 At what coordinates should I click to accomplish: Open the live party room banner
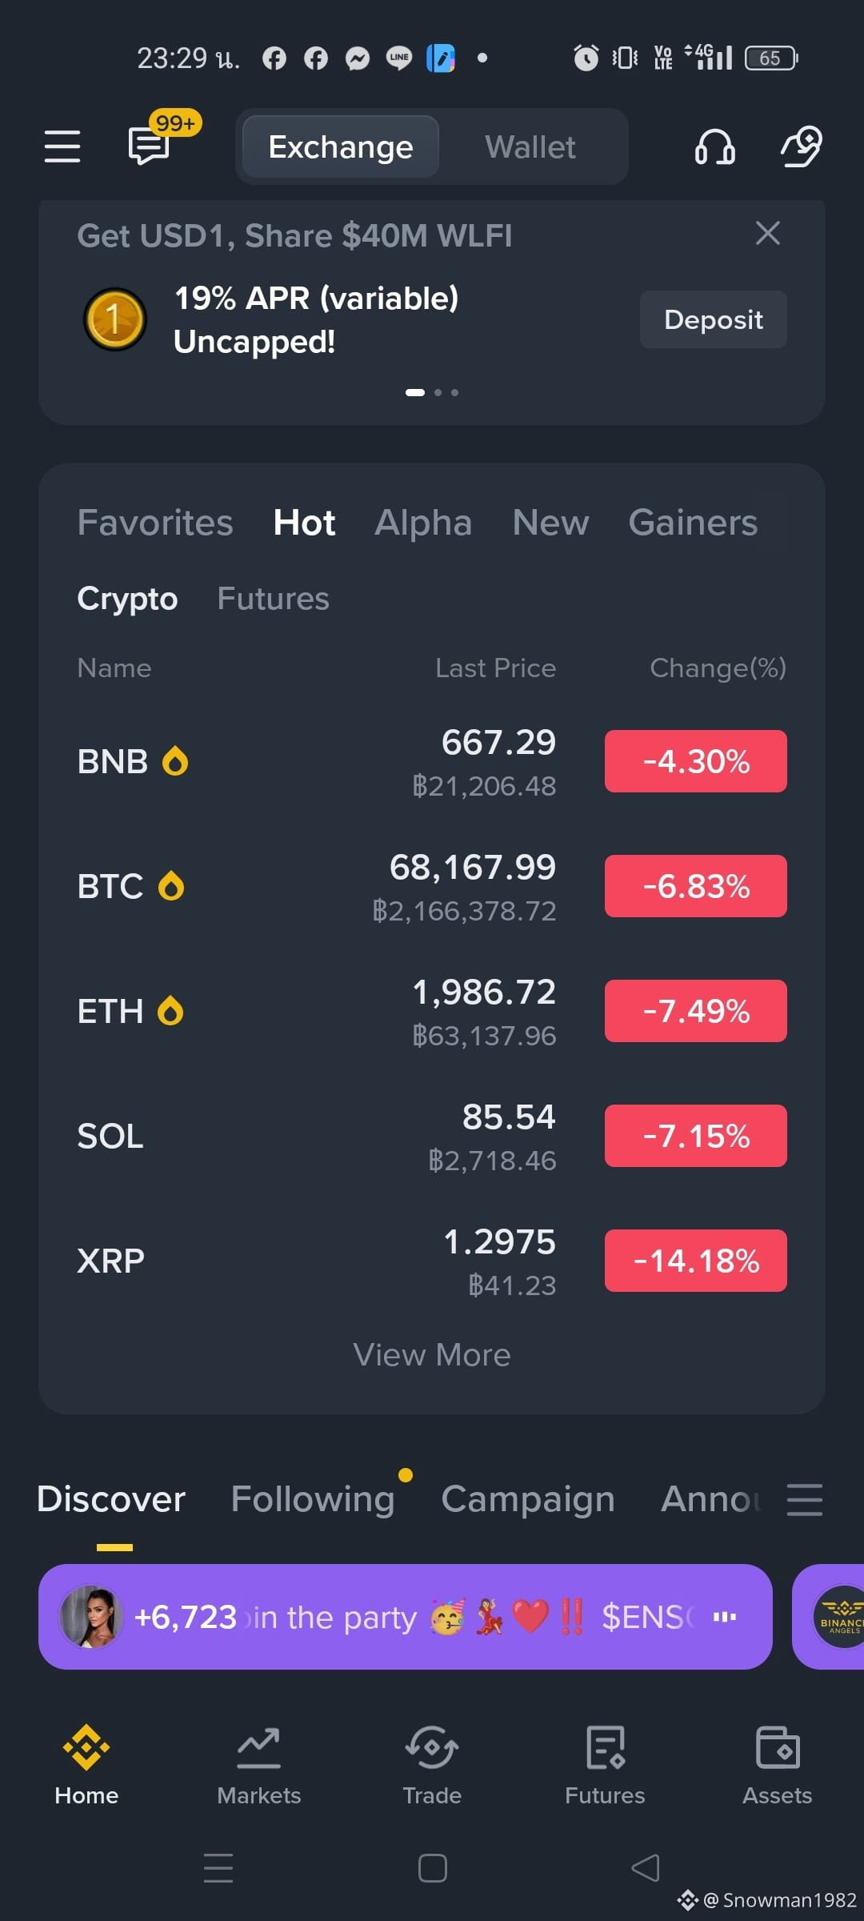click(406, 1617)
